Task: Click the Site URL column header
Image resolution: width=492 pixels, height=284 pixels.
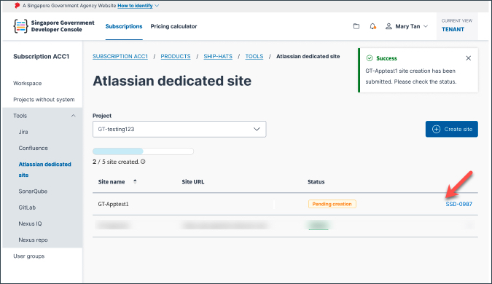Action: (x=193, y=182)
